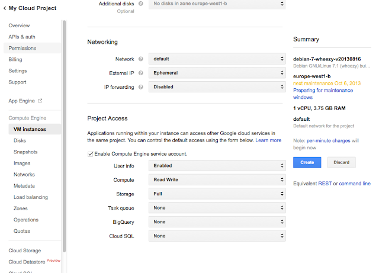Screen dimensions: 379x273
Task: Select VM instances in the sidebar
Action: click(35, 129)
